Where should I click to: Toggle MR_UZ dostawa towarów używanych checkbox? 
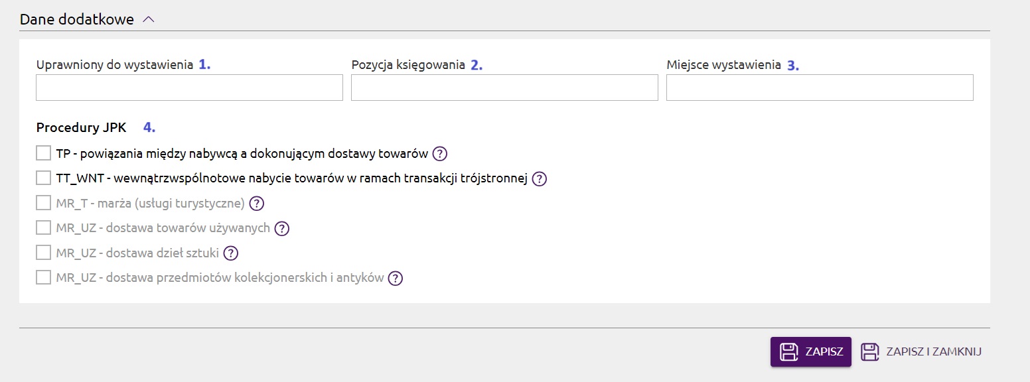pos(43,227)
